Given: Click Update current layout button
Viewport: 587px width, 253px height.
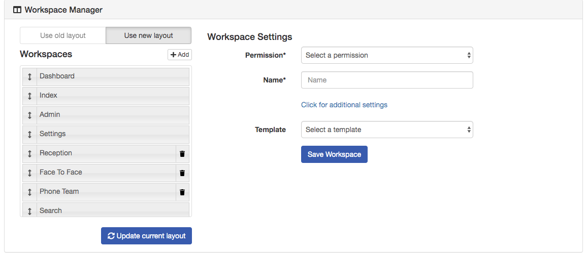Looking at the screenshot, I should [x=146, y=236].
